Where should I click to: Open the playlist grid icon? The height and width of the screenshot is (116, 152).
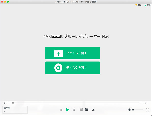coord(74,110)
